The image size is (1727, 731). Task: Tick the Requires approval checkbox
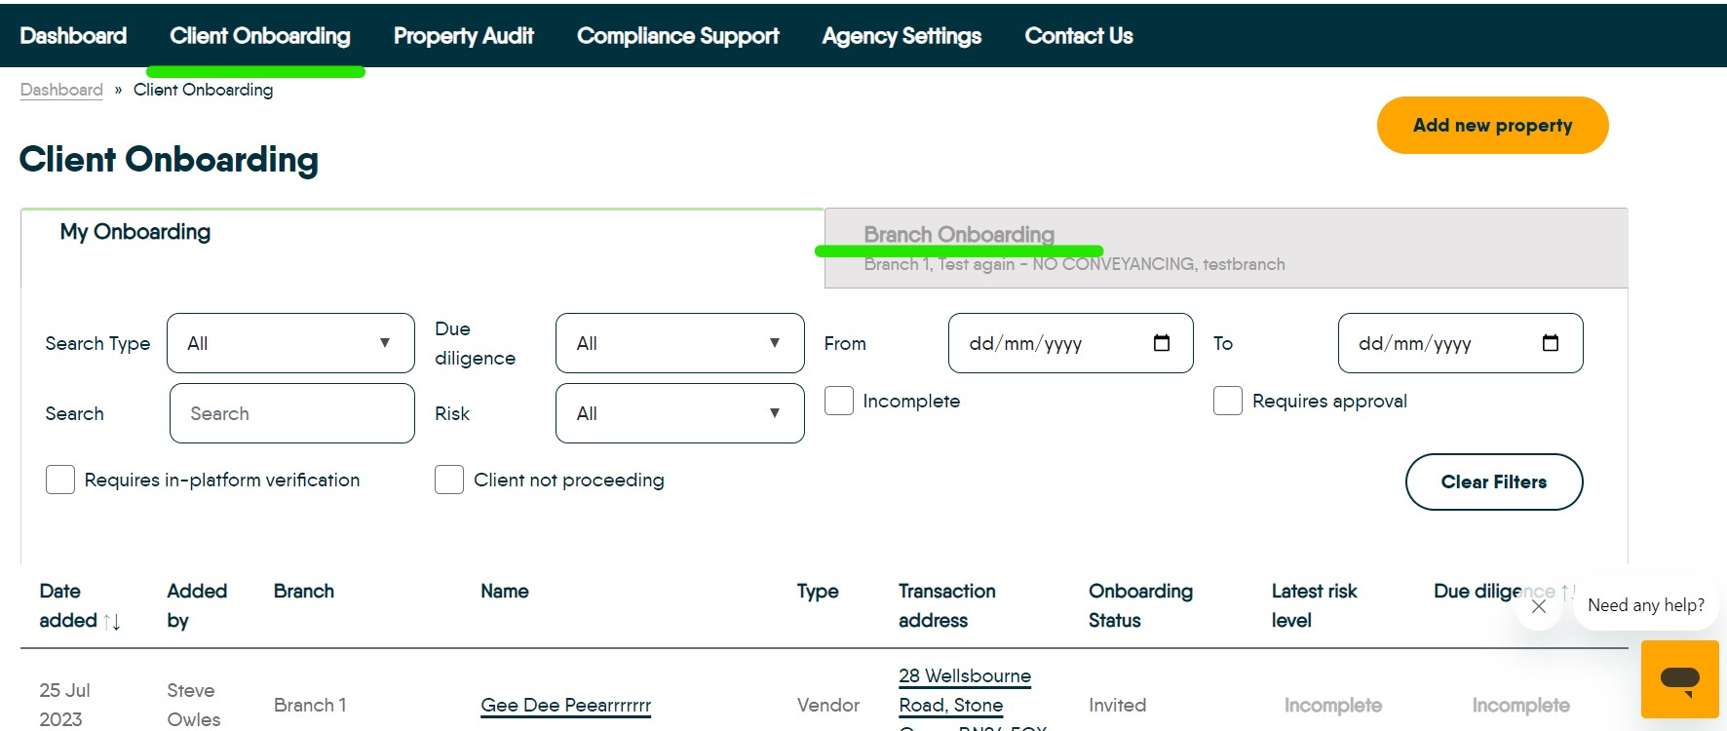pyautogui.click(x=1228, y=401)
